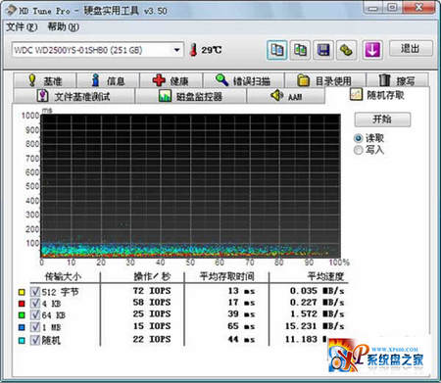441x383 pixels.
Task: Select the 写入 write radio button
Action: (359, 150)
